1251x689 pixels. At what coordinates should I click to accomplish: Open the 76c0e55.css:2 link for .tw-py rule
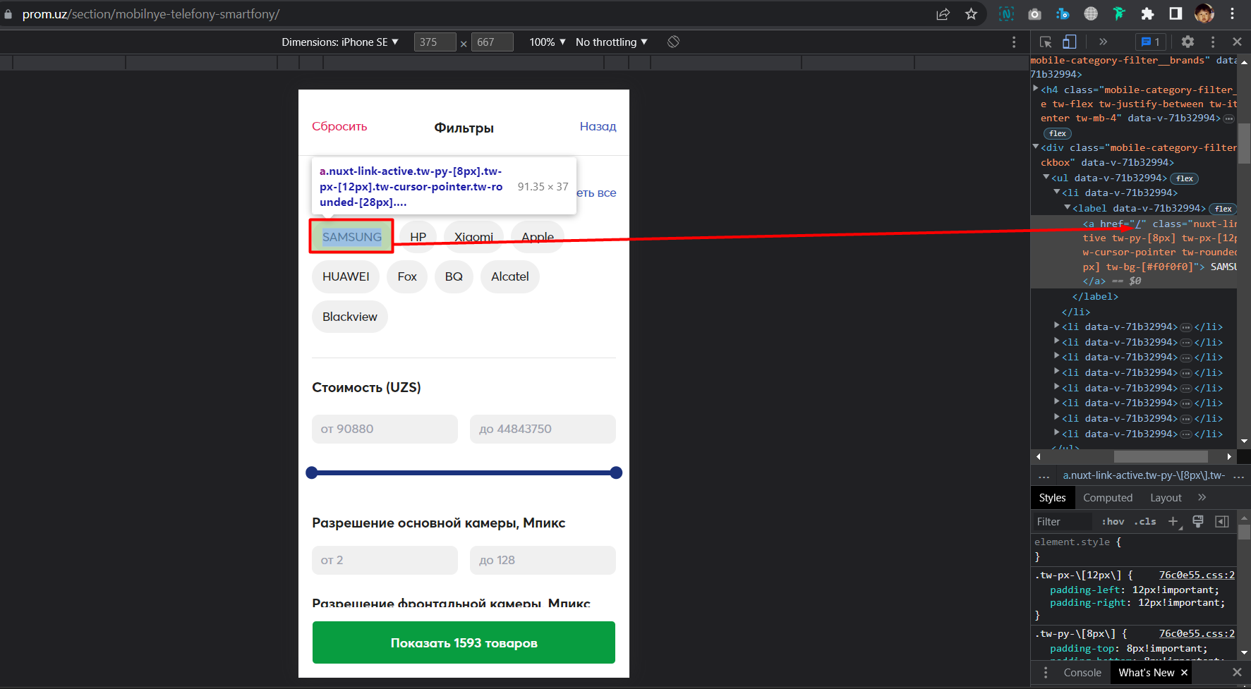1197,633
